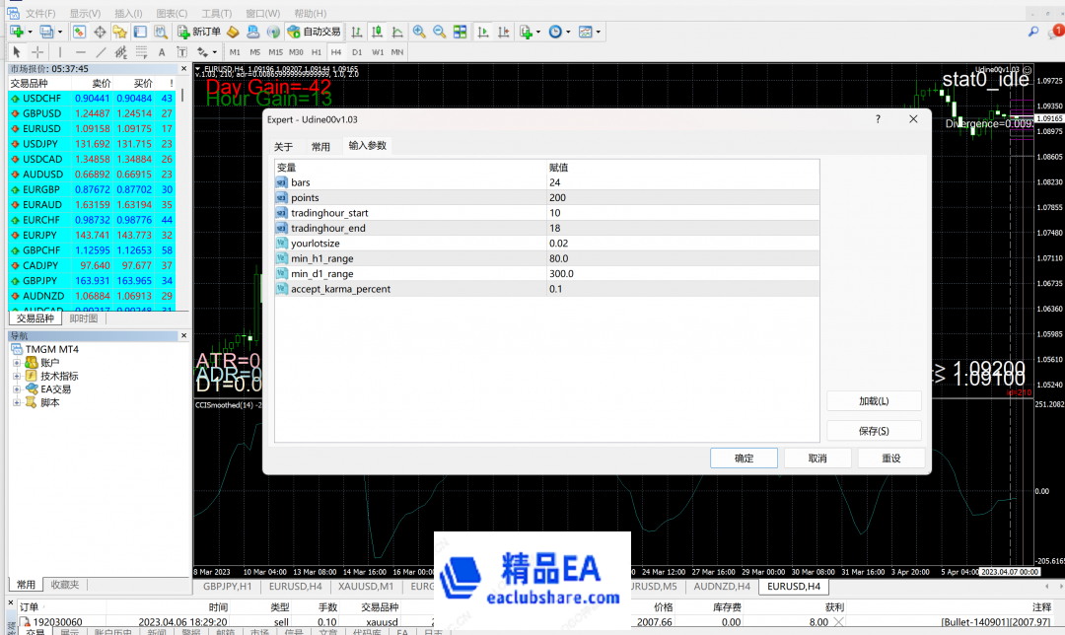Click the 确定 button
Image resolution: width=1065 pixels, height=635 pixels.
click(x=744, y=458)
